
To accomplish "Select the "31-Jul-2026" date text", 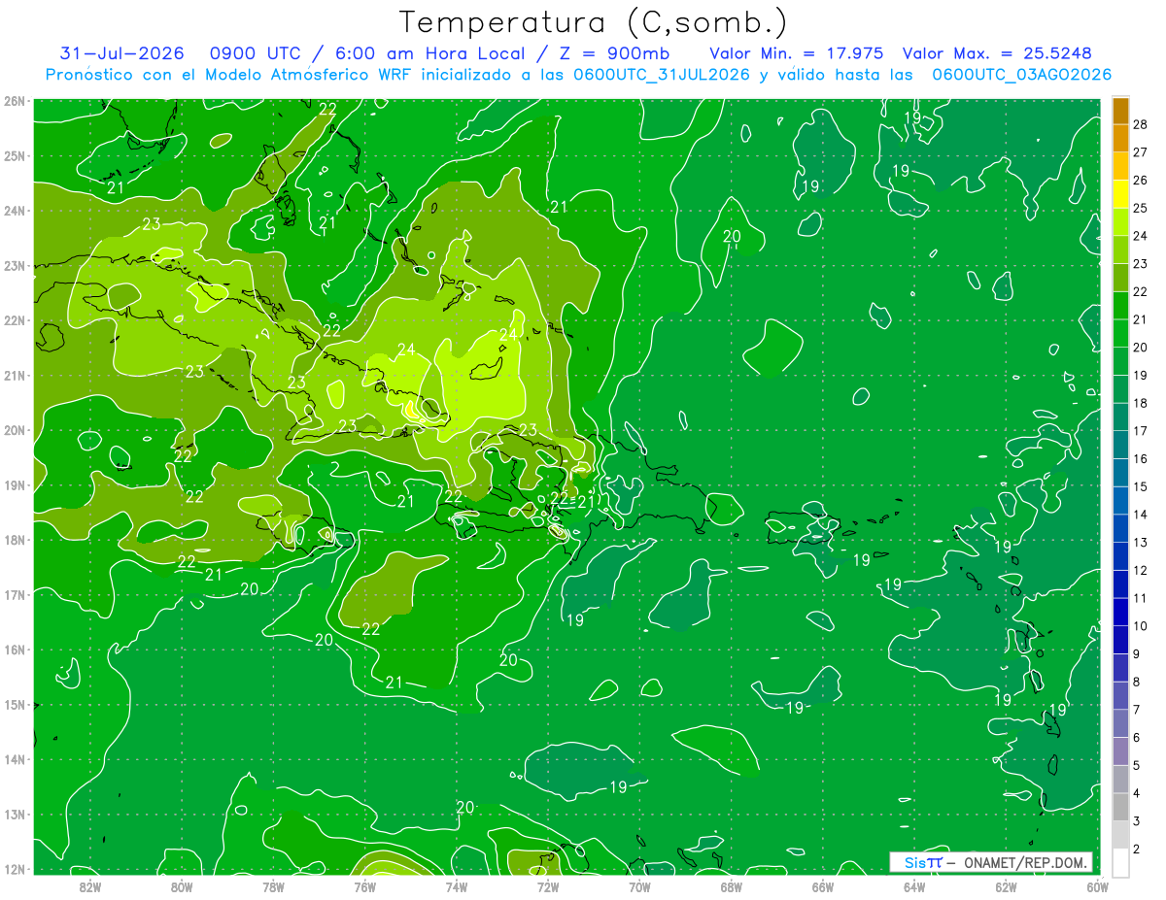I will tap(121, 53).
